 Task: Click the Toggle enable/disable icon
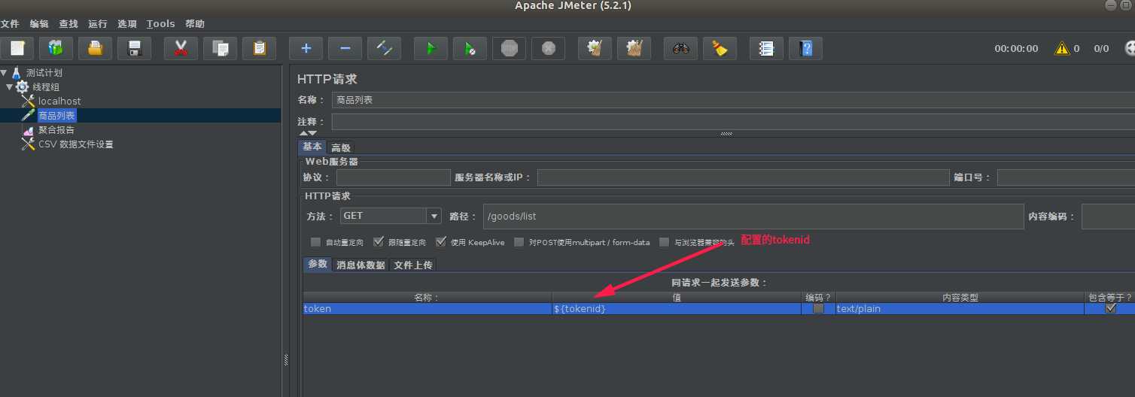click(x=385, y=49)
